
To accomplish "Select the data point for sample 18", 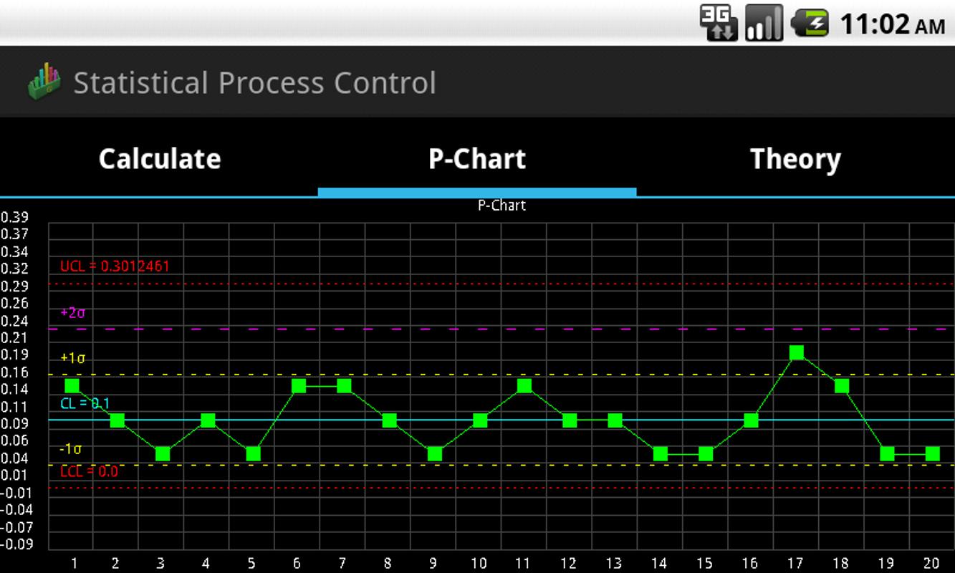I will click(842, 386).
